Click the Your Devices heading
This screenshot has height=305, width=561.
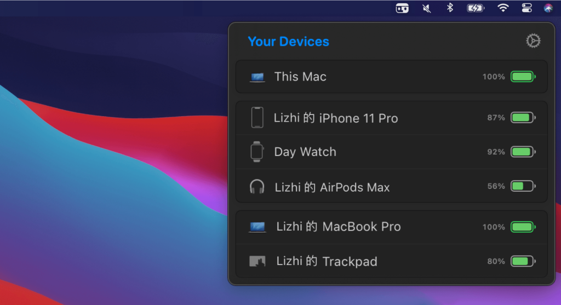[288, 42]
